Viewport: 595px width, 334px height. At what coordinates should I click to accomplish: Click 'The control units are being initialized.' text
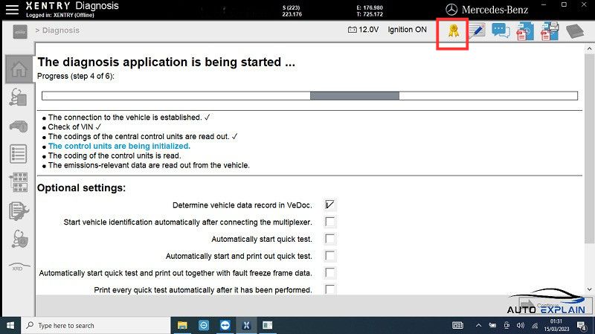click(119, 146)
